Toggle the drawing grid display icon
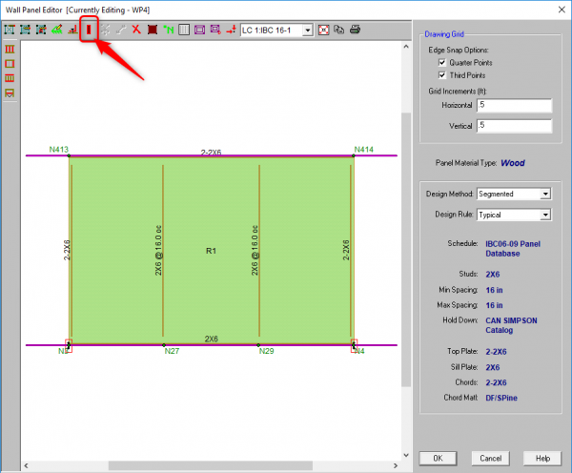Image resolution: width=572 pixels, height=473 pixels. [184, 30]
